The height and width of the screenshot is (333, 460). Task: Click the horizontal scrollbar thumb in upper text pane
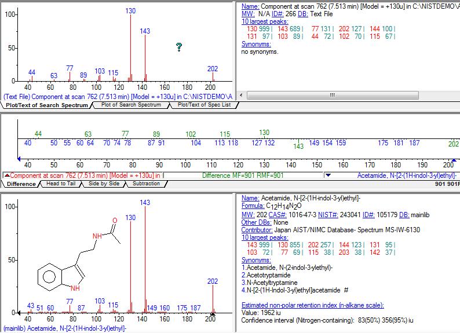(332, 96)
